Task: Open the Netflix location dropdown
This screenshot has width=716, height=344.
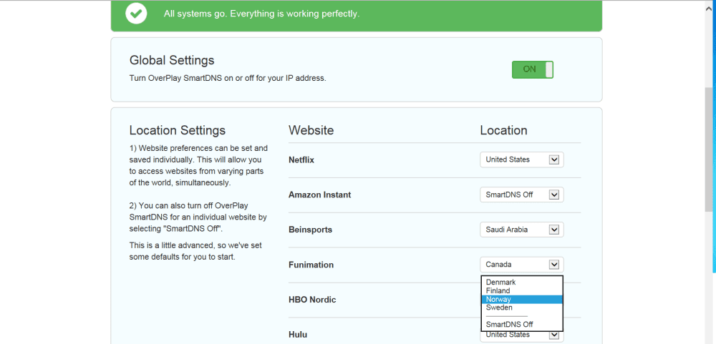Action: coord(521,159)
